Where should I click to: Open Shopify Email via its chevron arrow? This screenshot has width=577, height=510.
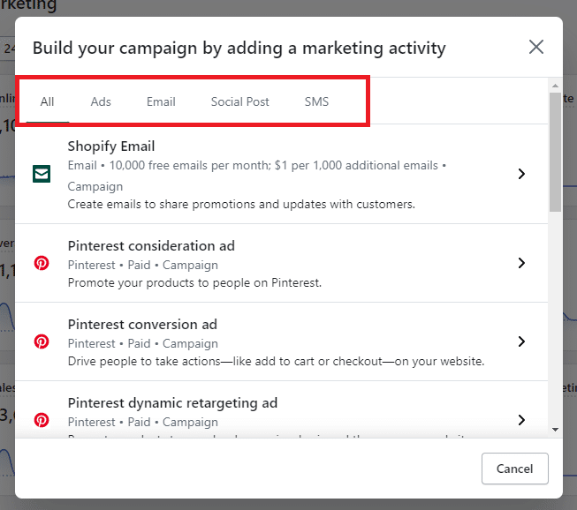(521, 174)
